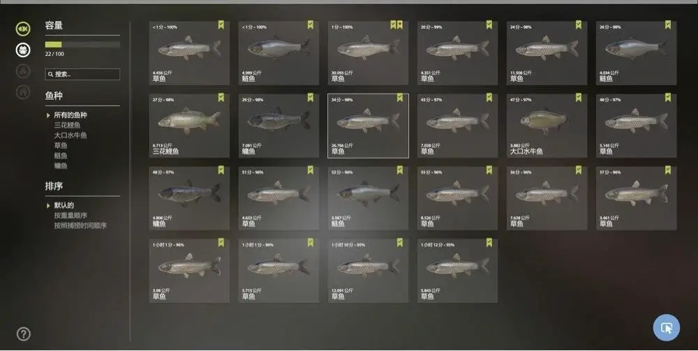Click the star badge on the 30.093 公斤 草鱼 card
This screenshot has width=698, height=351.
(400, 25)
